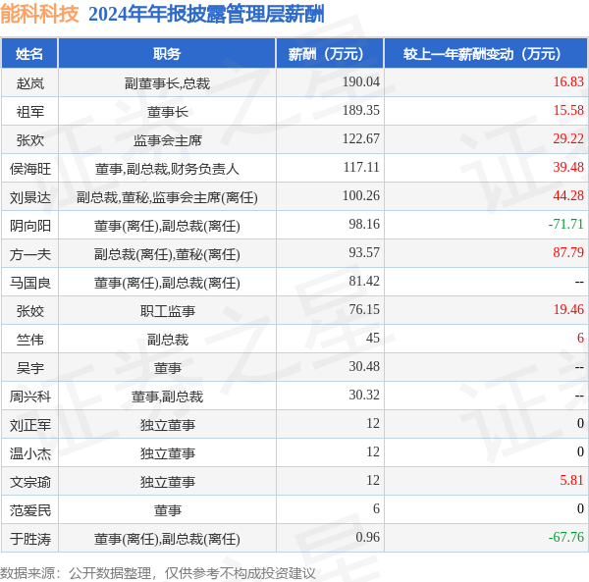Click salary value 93.57

364,252
